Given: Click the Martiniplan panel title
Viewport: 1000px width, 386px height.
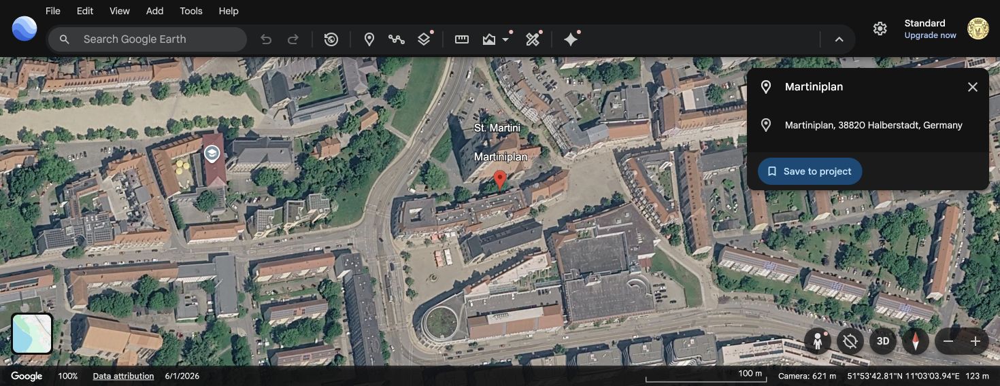Looking at the screenshot, I should pyautogui.click(x=814, y=87).
